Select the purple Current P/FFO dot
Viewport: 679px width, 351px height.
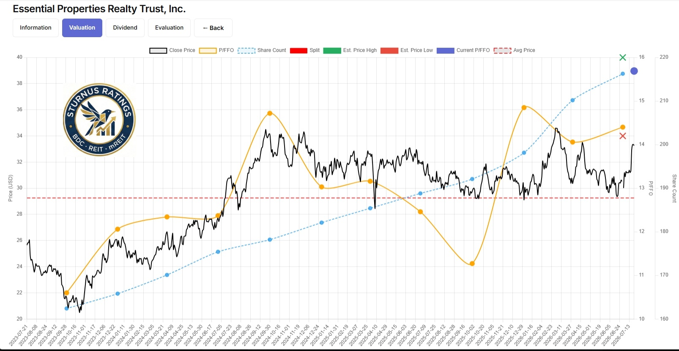[x=634, y=71]
